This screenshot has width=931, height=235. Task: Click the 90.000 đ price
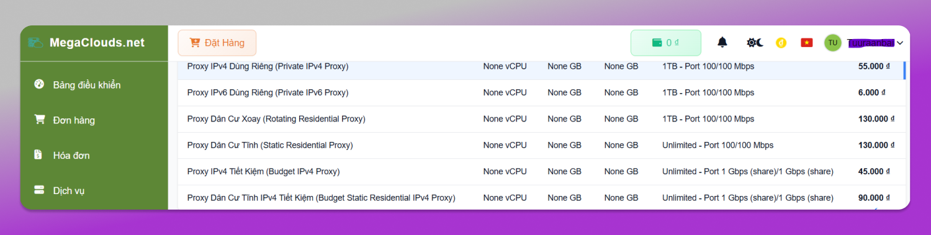click(875, 198)
